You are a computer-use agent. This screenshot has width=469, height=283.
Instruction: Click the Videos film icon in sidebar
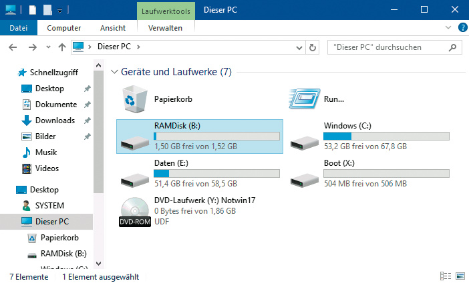click(x=27, y=168)
